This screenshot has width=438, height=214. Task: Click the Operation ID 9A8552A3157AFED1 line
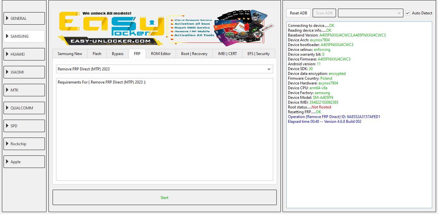click(334, 117)
